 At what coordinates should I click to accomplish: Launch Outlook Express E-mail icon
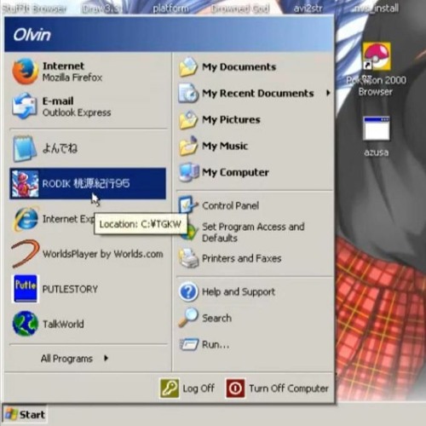(x=25, y=106)
